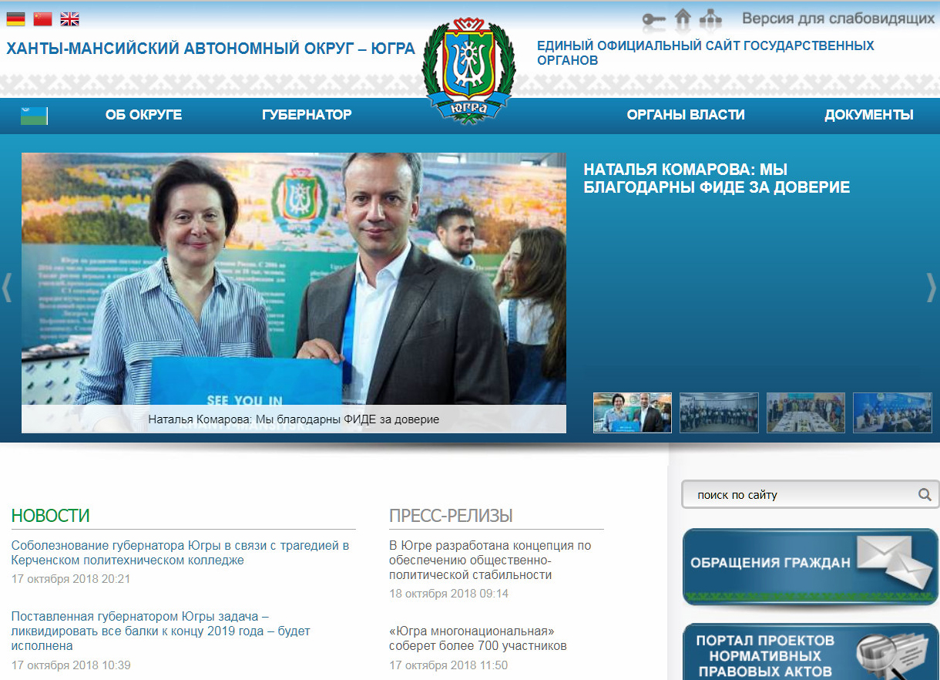The width and height of the screenshot is (940, 680).
Task: Click the Yugra coat of arms logo
Action: point(468,69)
